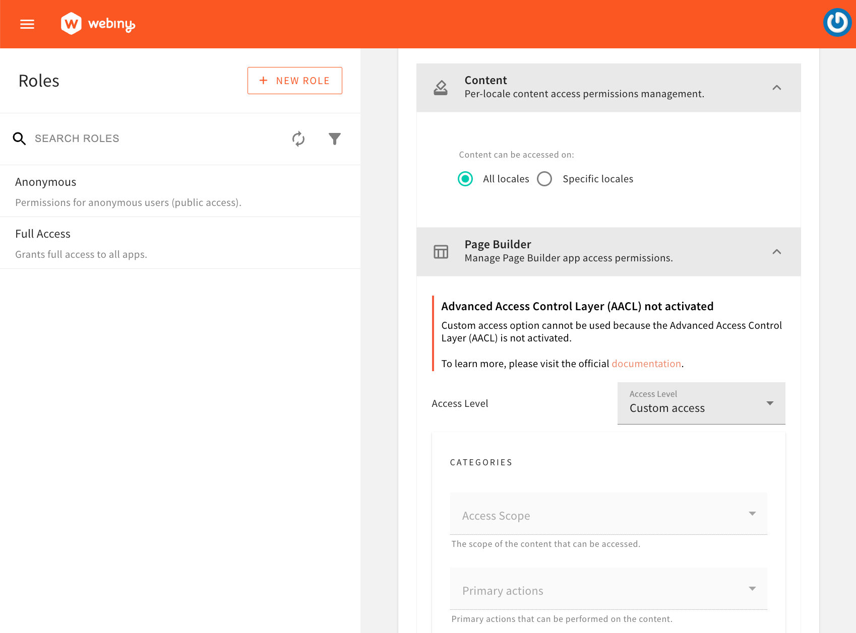Open the hamburger navigation menu
This screenshot has width=856, height=633.
click(x=27, y=24)
